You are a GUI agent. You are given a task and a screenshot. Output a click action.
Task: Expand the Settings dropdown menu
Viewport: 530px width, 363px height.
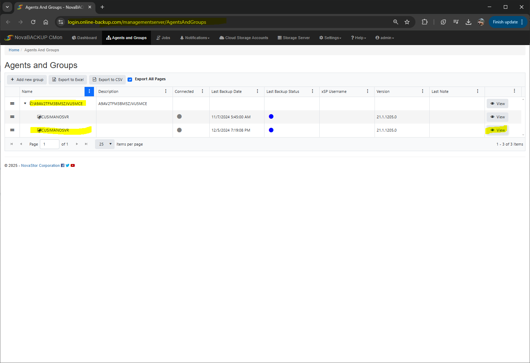pyautogui.click(x=330, y=38)
